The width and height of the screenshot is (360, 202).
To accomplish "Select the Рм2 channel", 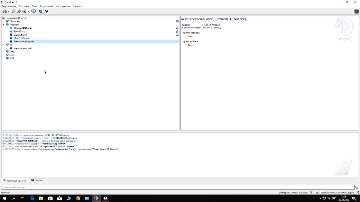I will click(12, 52).
